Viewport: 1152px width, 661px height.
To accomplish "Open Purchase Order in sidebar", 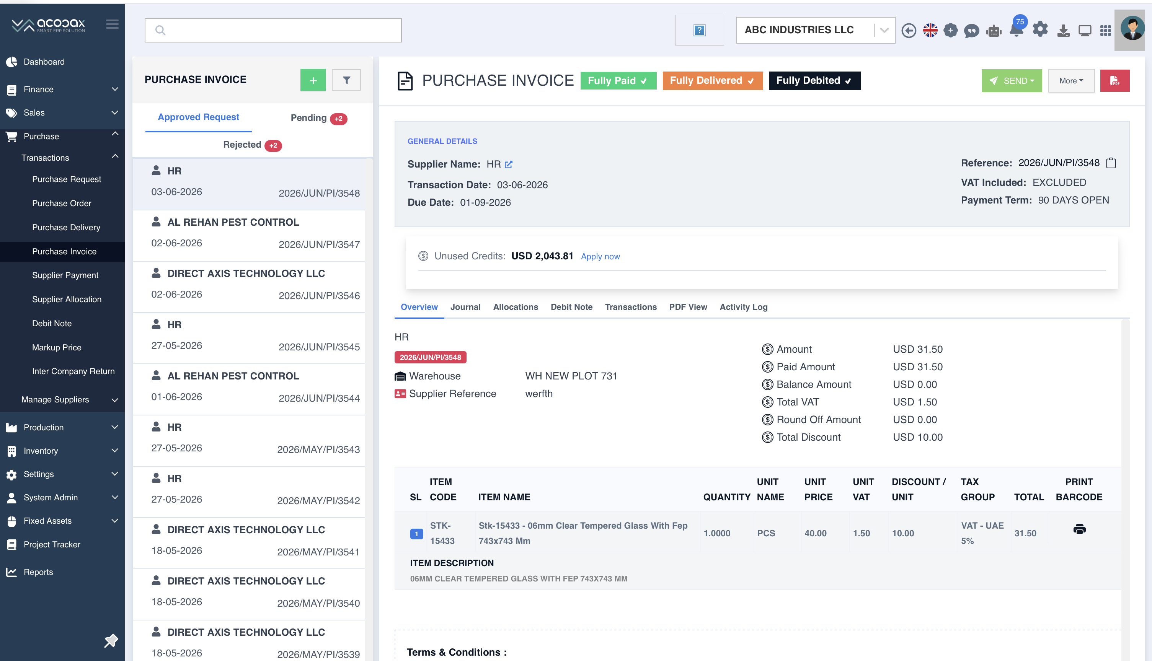I will coord(62,204).
